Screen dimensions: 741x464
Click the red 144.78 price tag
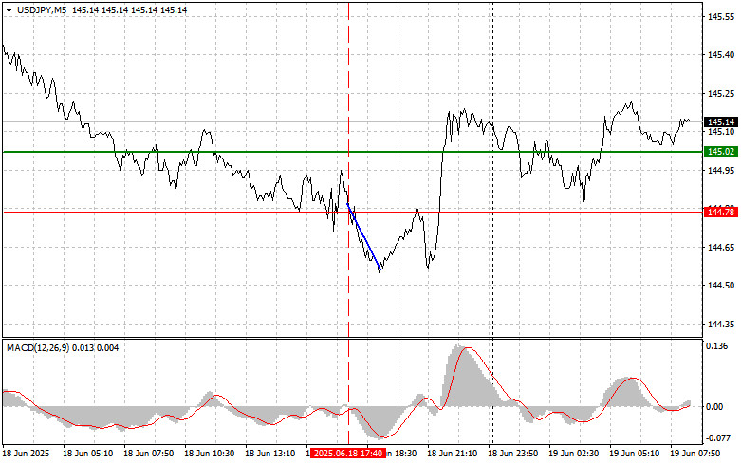pyautogui.click(x=720, y=213)
